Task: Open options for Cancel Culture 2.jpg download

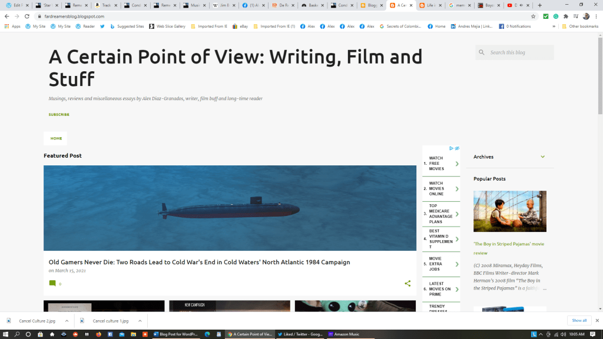Action: [x=67, y=321]
